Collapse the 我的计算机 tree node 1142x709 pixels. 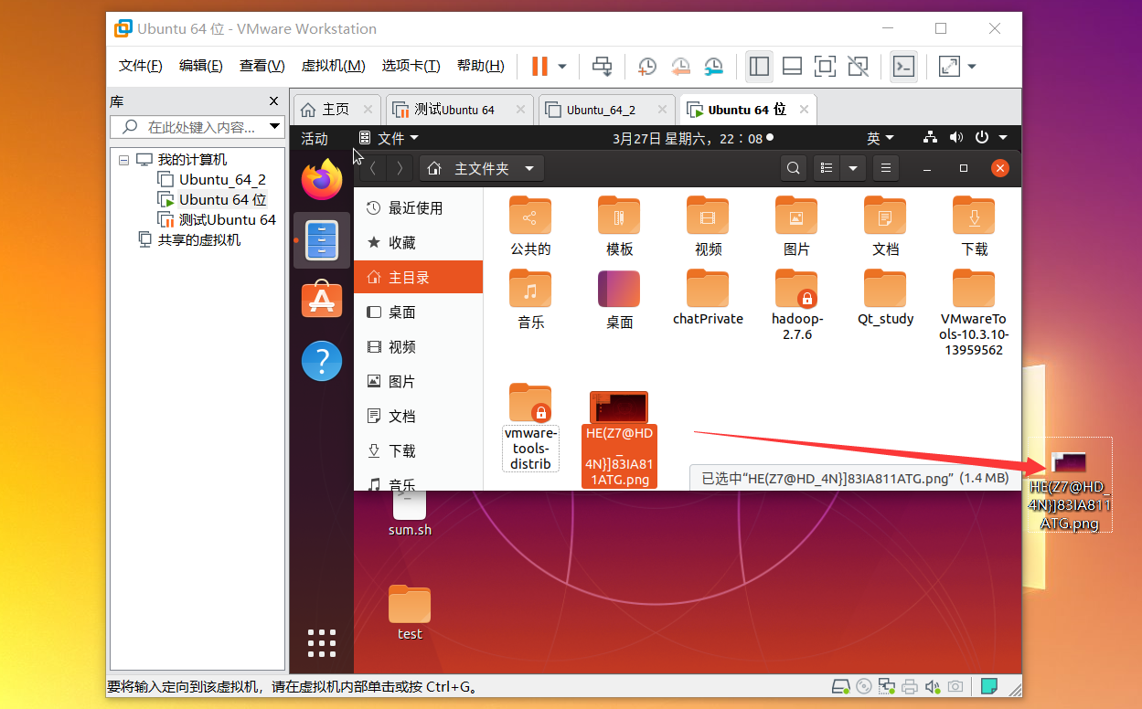pyautogui.click(x=124, y=160)
